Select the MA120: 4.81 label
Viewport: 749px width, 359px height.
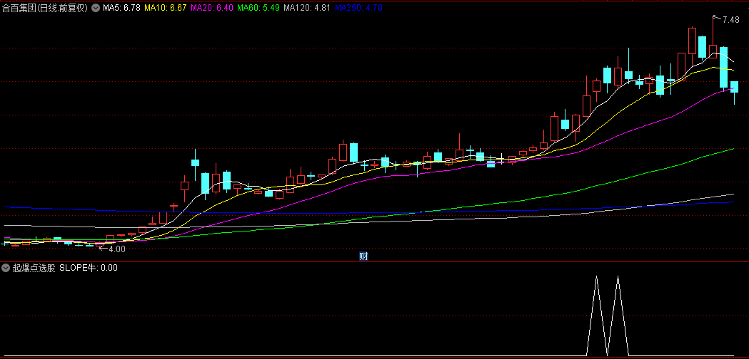[x=307, y=8]
